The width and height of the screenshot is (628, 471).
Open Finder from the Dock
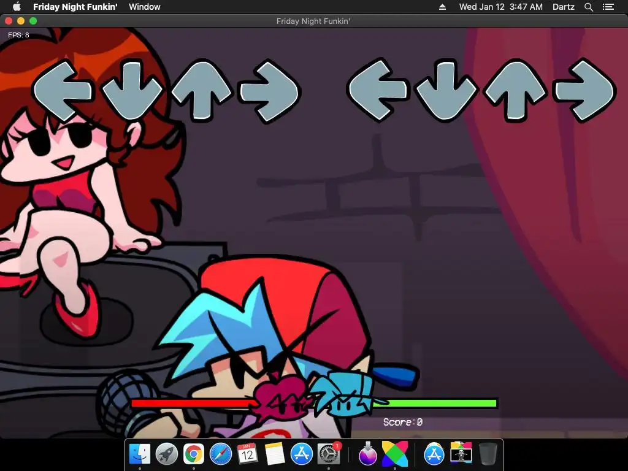pyautogui.click(x=140, y=454)
